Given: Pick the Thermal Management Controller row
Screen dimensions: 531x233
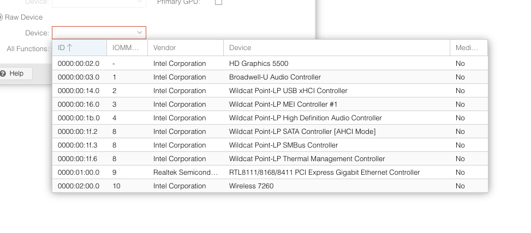Looking at the screenshot, I should (307, 159).
